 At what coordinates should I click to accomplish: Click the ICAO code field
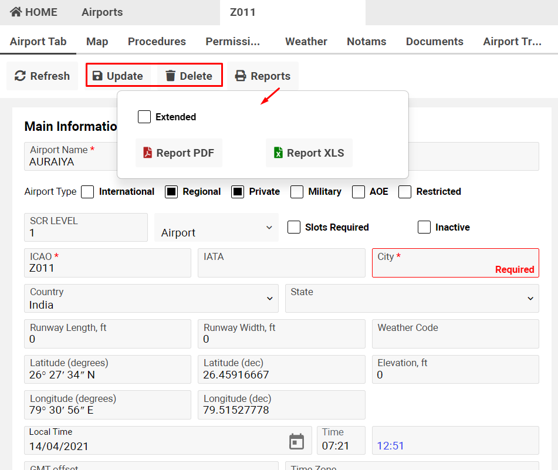(x=107, y=268)
